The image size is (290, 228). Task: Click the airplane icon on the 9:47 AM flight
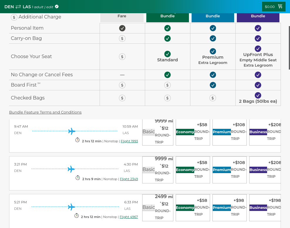(x=72, y=131)
